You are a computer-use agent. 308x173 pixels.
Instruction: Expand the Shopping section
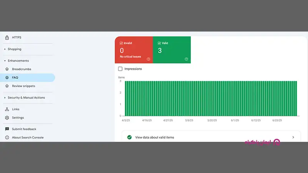click(x=5, y=49)
